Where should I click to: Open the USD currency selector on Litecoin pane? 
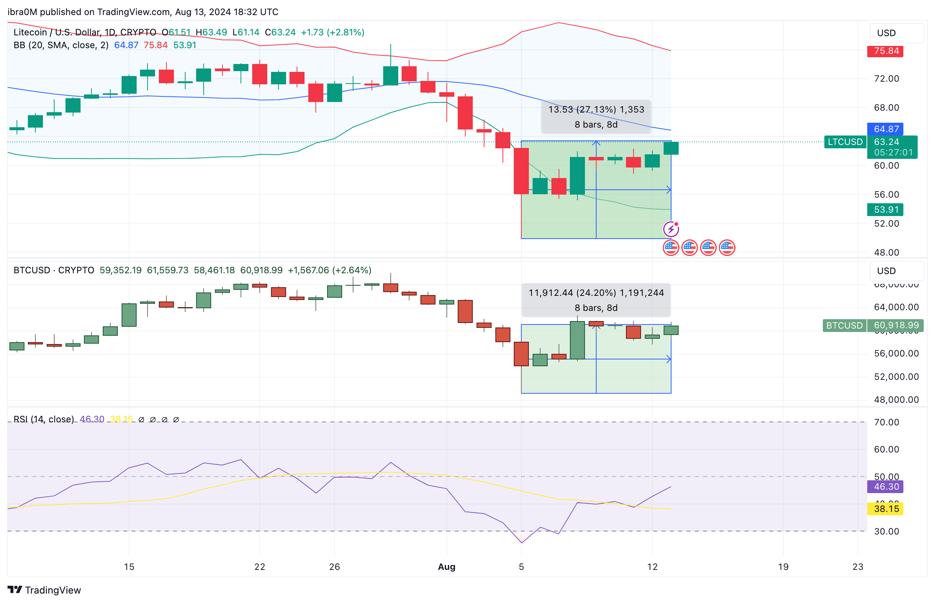(897, 33)
